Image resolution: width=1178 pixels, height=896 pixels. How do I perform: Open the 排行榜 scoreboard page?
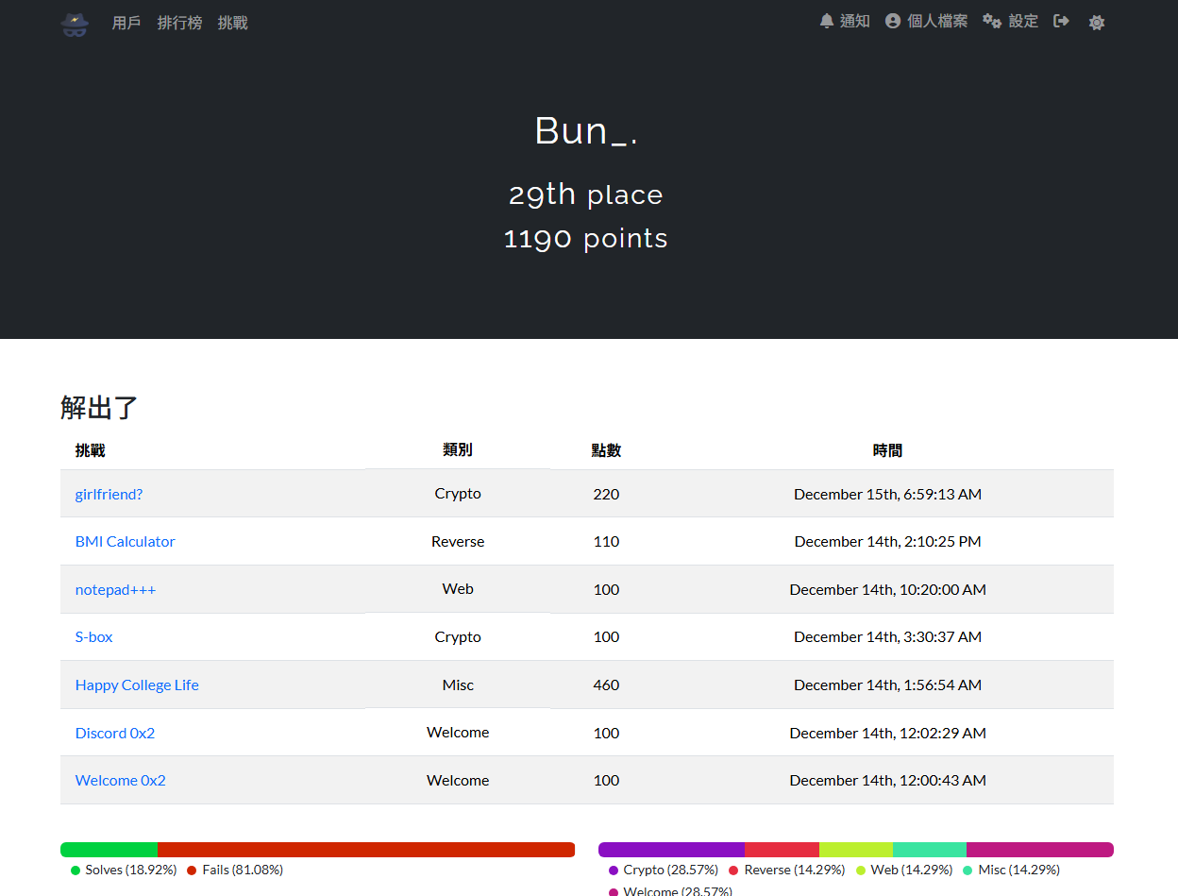(x=179, y=23)
